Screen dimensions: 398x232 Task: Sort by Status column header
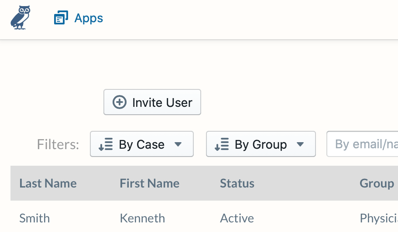(x=237, y=183)
